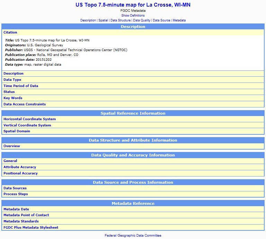The image size is (266, 239).
Task: Expand the Process Steps section
Action: tap(16, 194)
